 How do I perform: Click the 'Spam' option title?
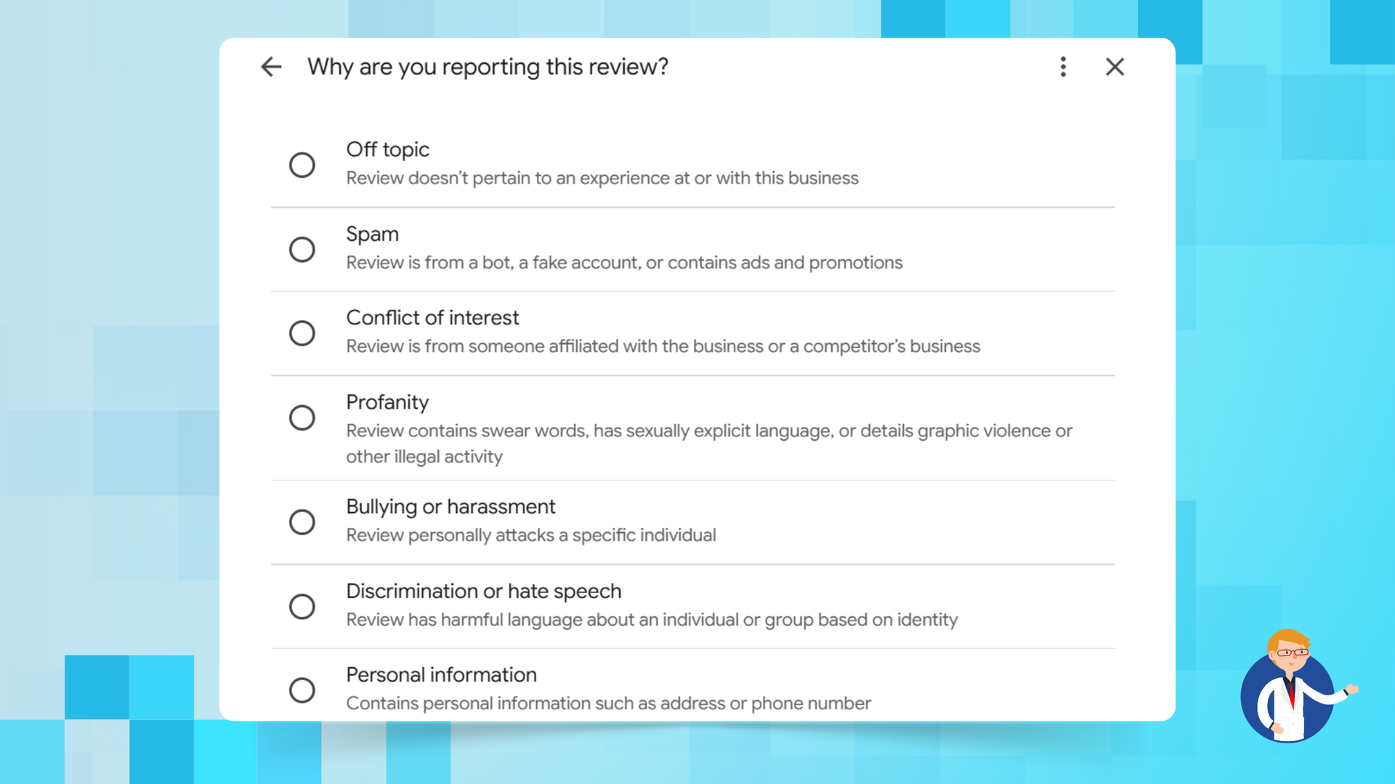372,234
